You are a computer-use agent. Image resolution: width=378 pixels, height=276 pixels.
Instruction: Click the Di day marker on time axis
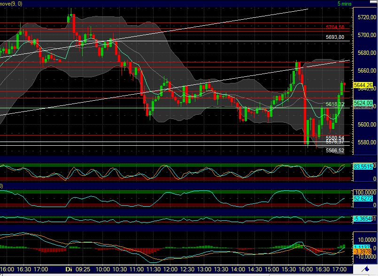point(68,270)
